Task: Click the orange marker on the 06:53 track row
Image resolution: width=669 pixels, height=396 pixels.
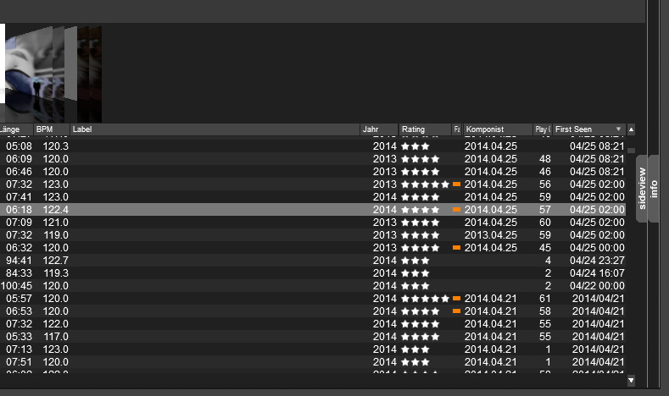Action: [456, 311]
